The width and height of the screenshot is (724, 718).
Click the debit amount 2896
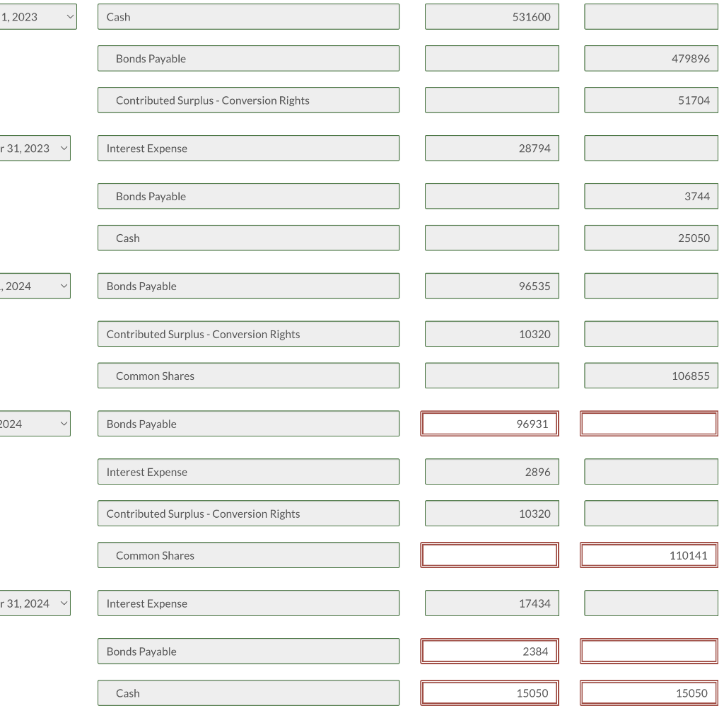click(x=492, y=472)
